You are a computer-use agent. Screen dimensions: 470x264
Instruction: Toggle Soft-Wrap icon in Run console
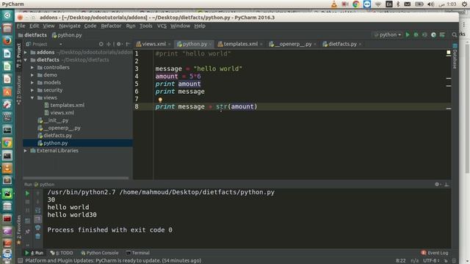pos(37,210)
